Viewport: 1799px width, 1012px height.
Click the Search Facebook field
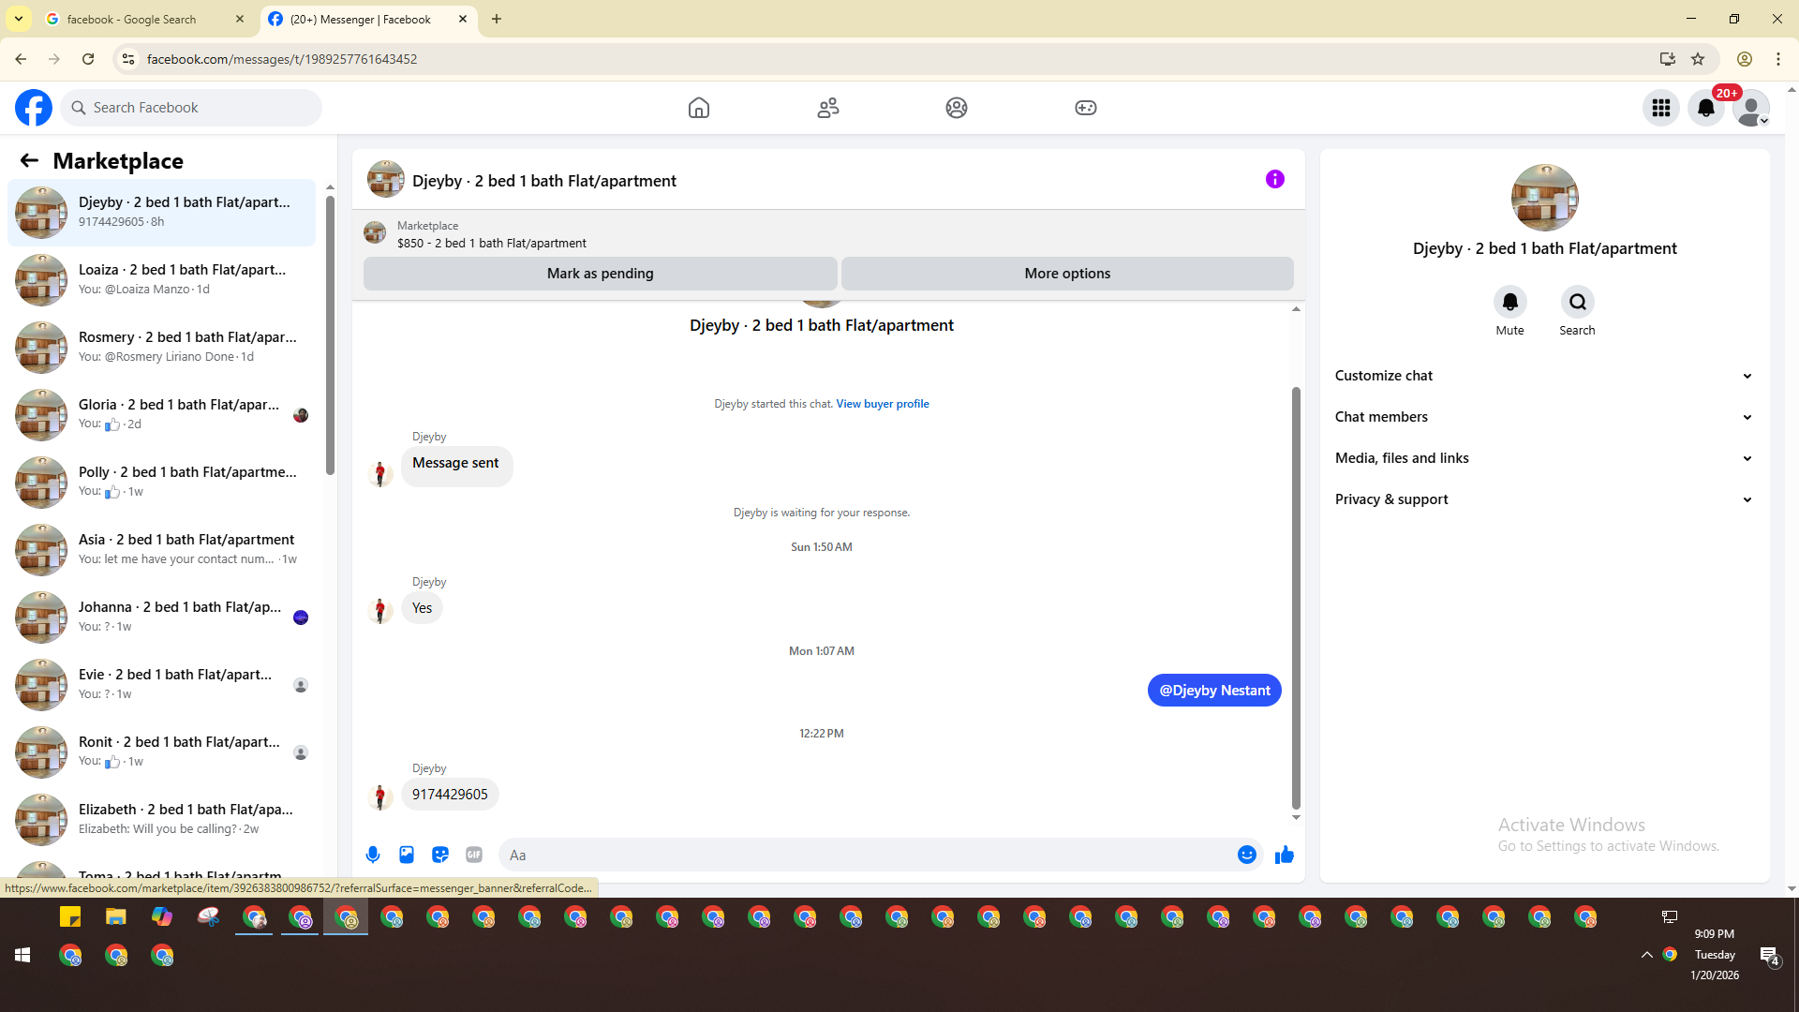[191, 108]
